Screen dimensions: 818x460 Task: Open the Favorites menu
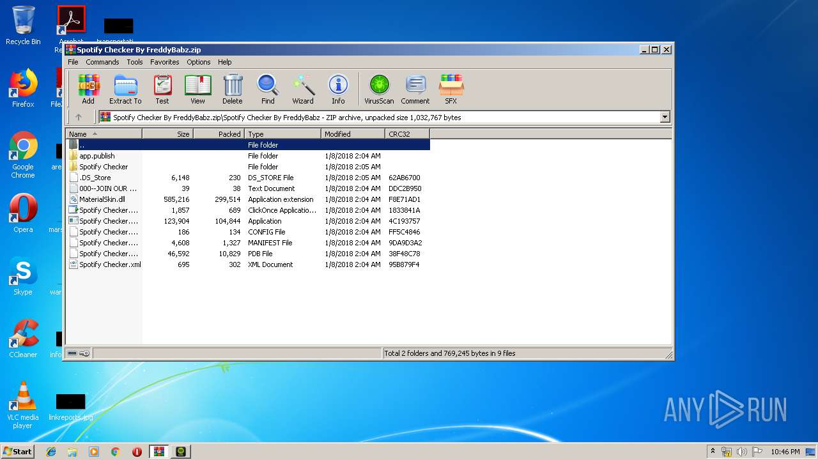[164, 62]
